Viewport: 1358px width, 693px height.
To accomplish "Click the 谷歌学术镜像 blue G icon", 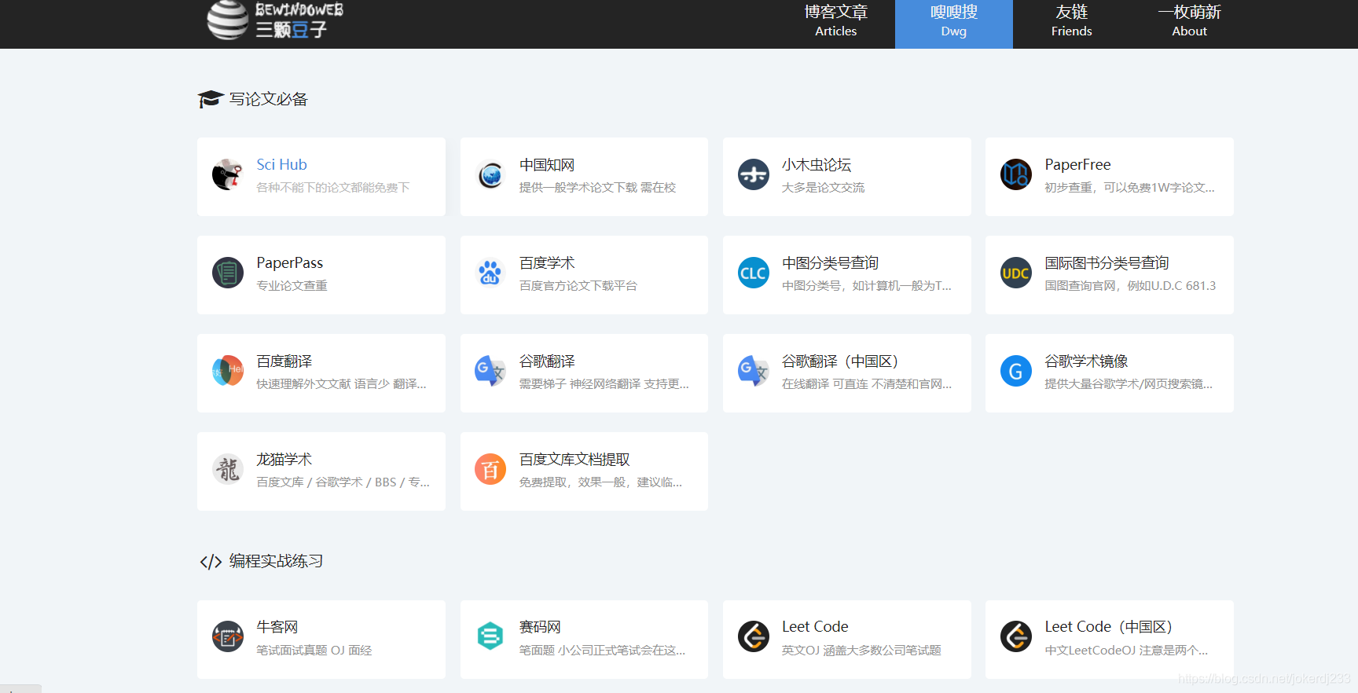I will [x=1016, y=371].
